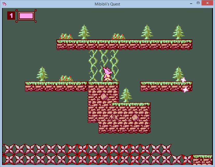Click the Mibibli's Quest window title
Viewport: 215px width, 167px height.
tap(107, 4)
